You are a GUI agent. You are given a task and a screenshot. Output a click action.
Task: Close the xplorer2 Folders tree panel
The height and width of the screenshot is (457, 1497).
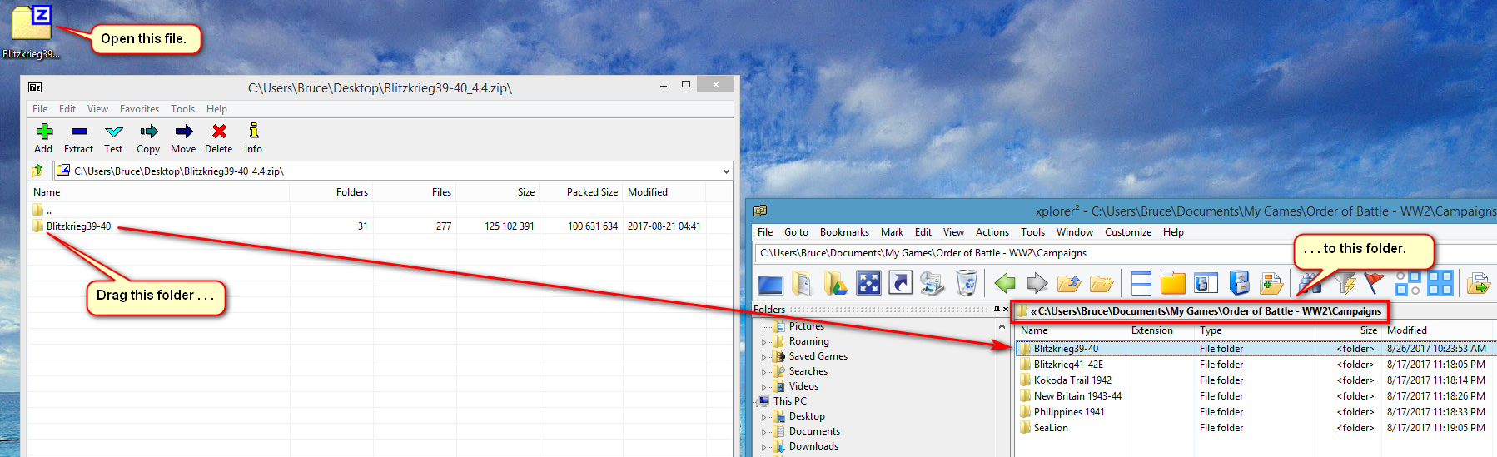pyautogui.click(x=1006, y=309)
